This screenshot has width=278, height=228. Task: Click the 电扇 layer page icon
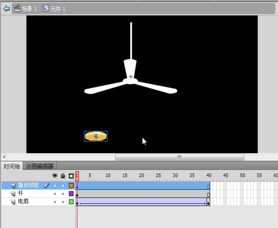(13, 202)
